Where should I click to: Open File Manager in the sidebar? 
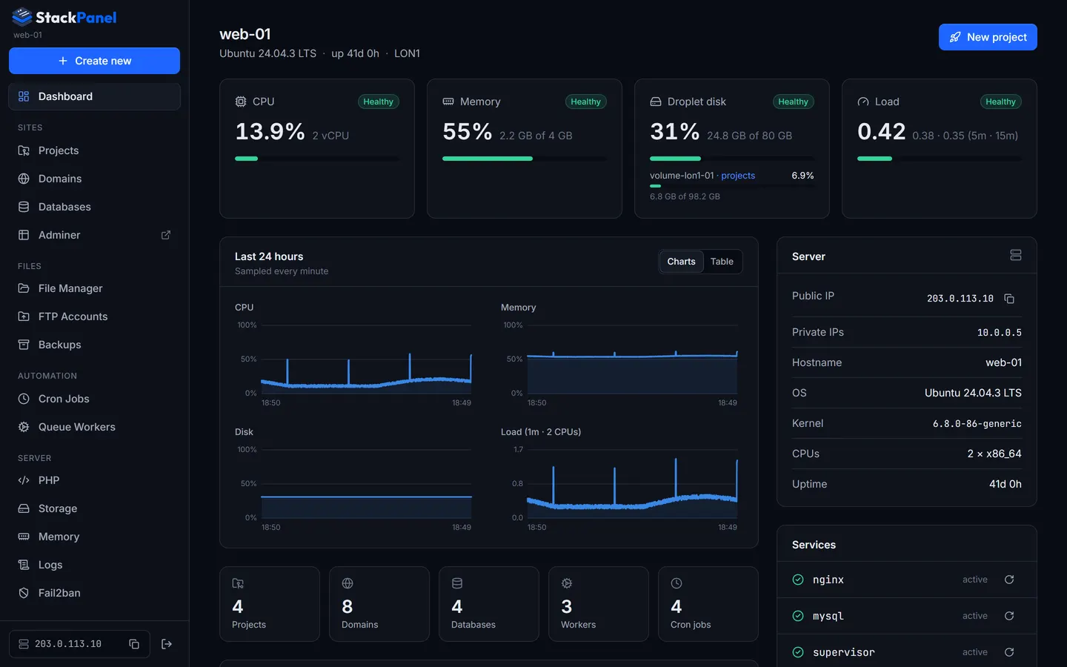click(94, 288)
